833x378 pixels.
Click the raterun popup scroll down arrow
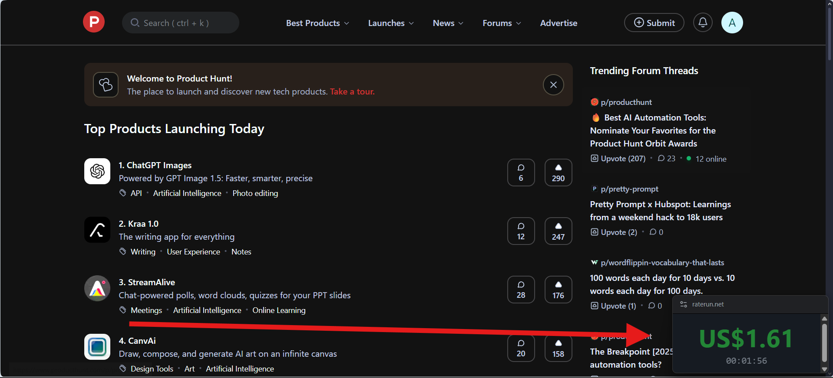824,369
